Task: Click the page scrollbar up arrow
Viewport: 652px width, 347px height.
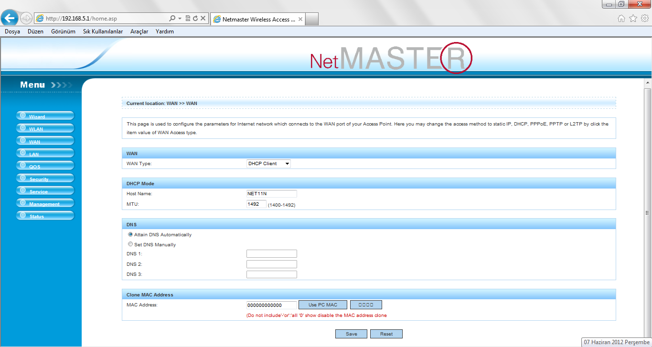Action: pyautogui.click(x=648, y=83)
